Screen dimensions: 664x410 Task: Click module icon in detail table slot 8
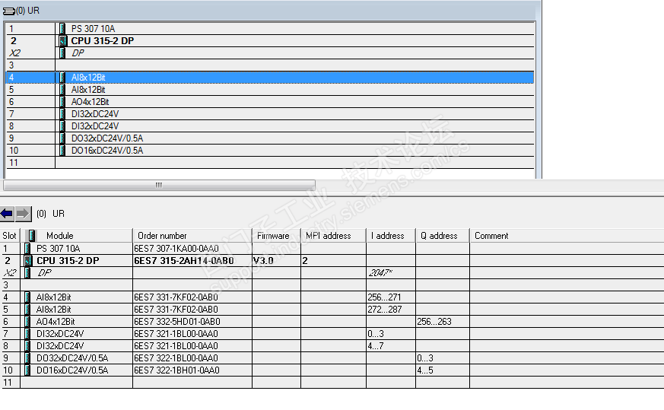coord(27,345)
